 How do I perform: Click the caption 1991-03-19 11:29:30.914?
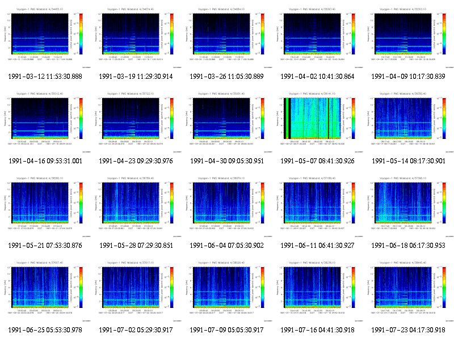pos(136,77)
